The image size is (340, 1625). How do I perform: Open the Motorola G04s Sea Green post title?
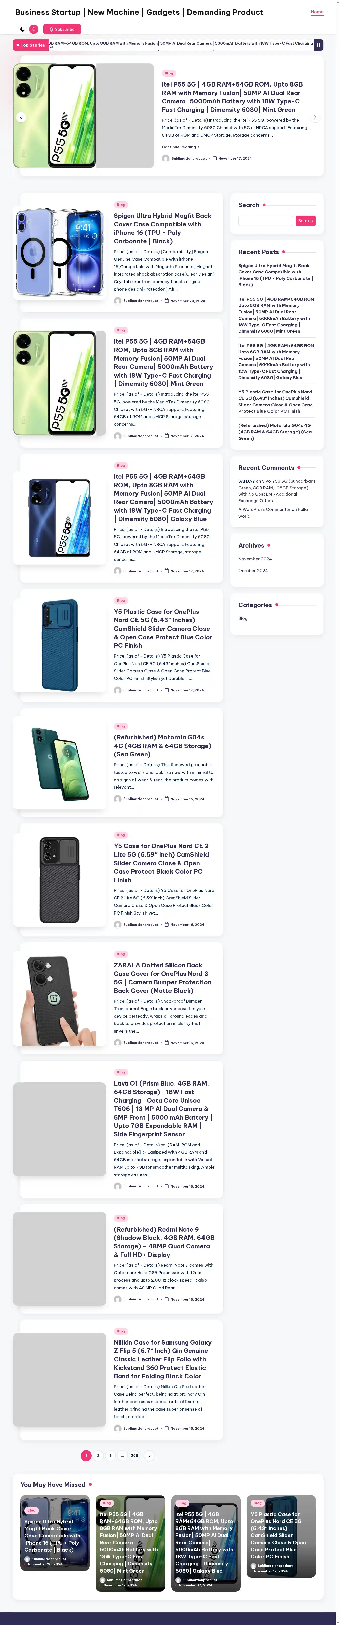click(x=162, y=745)
